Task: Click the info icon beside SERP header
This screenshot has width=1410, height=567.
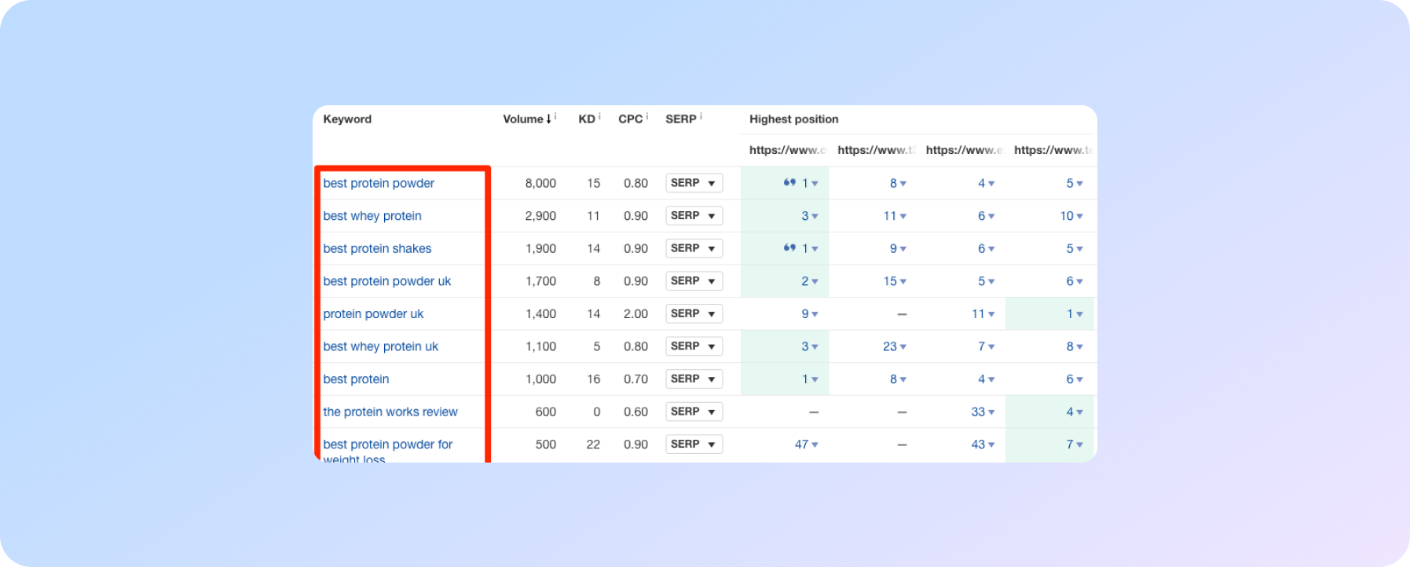Action: click(701, 116)
